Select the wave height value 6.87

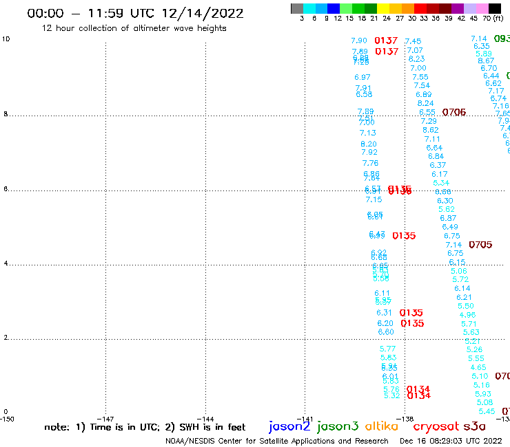tap(448, 218)
